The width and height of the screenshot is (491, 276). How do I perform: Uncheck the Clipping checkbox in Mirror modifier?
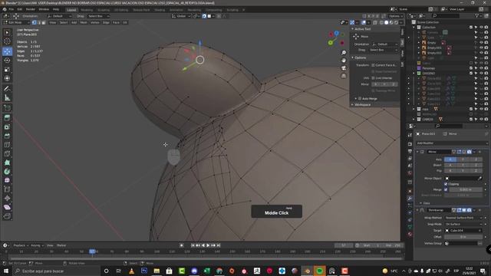point(446,184)
